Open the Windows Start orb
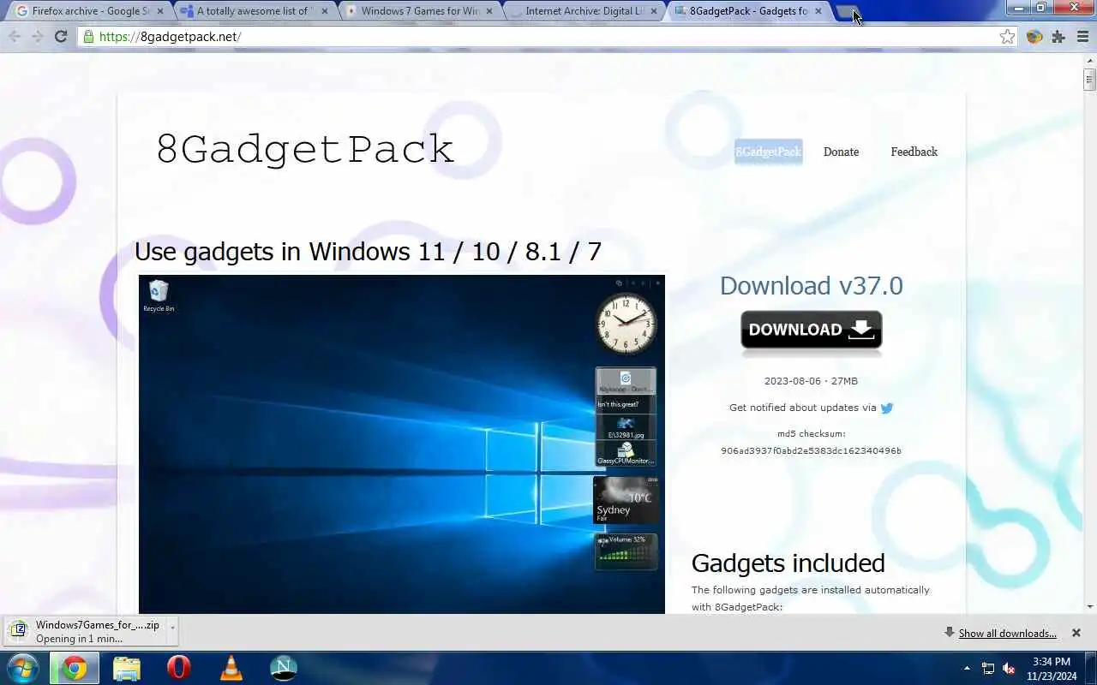Image resolution: width=1097 pixels, height=685 pixels. click(23, 668)
